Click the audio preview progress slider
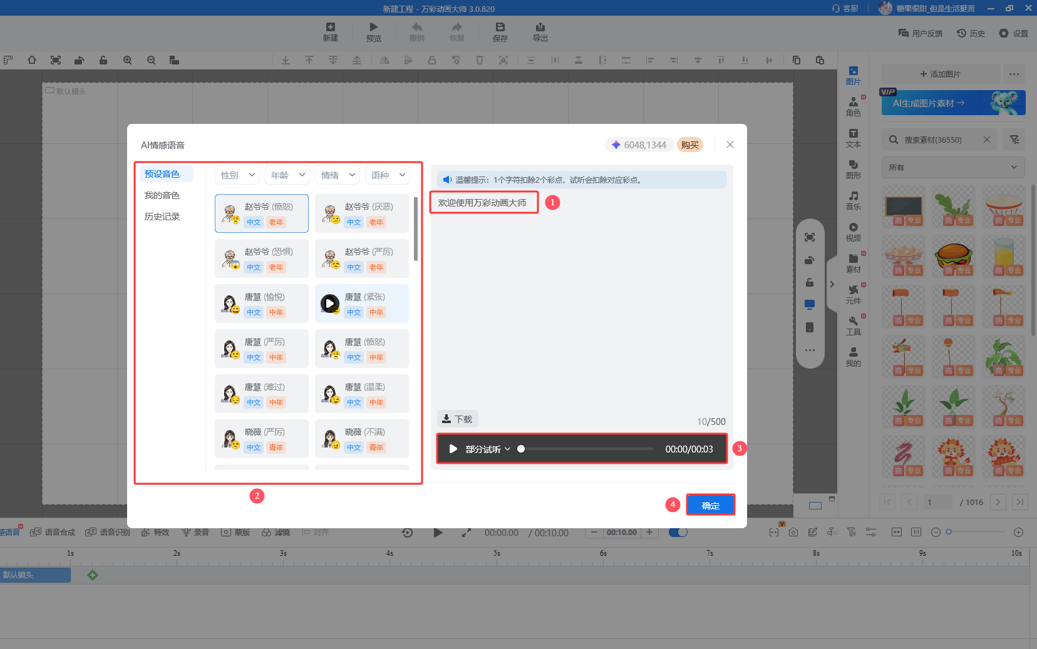The image size is (1037, 649). click(x=586, y=449)
